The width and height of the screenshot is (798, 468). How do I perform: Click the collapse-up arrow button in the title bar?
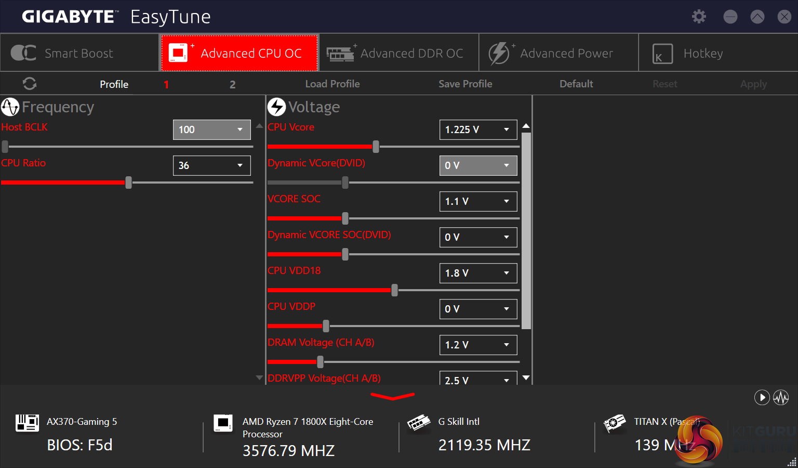pyautogui.click(x=757, y=17)
